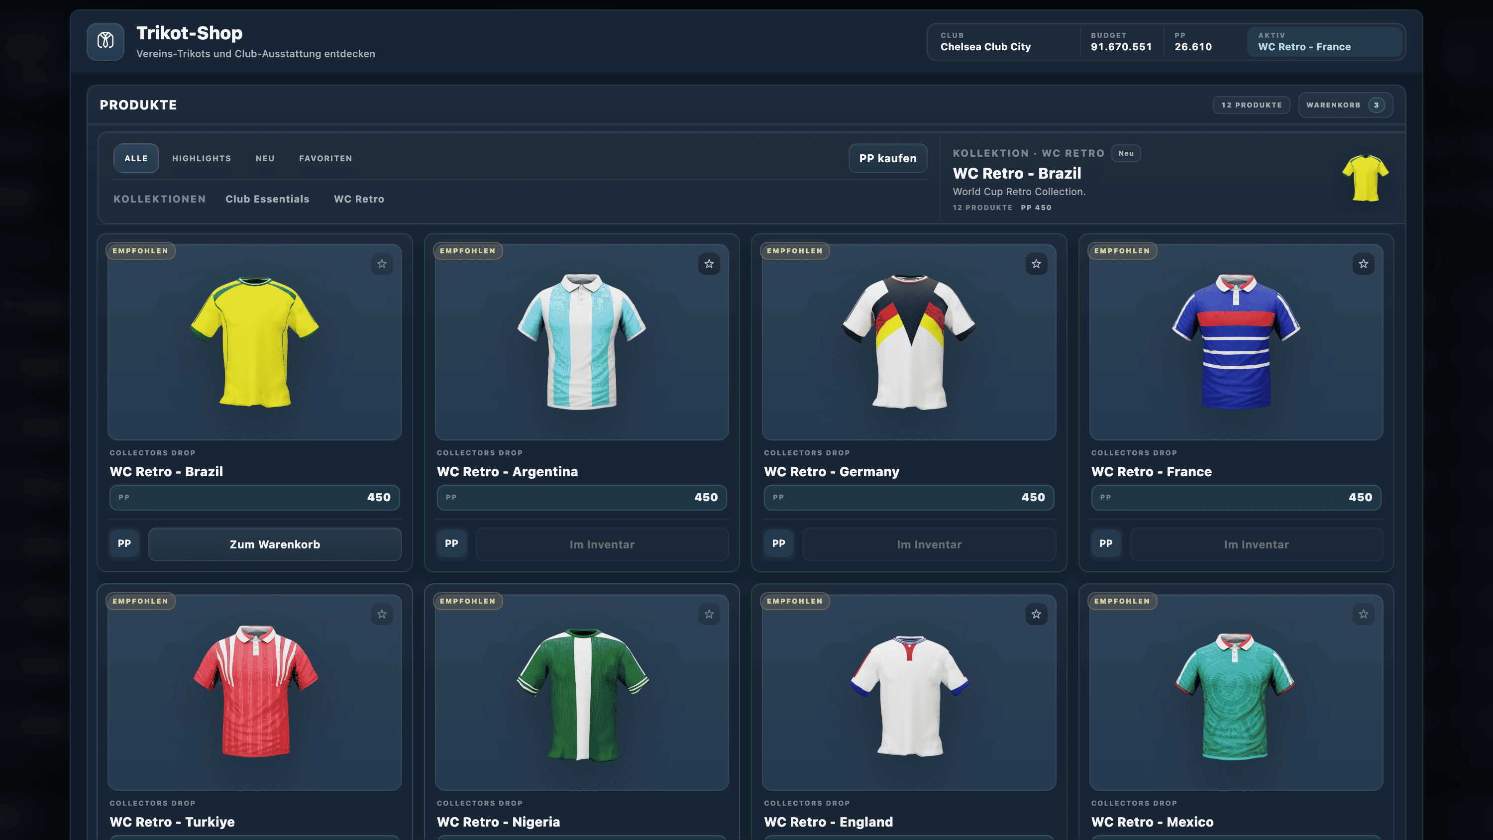The width and height of the screenshot is (1493, 840).
Task: Click the Neu badge in collection banner
Action: (1126, 154)
